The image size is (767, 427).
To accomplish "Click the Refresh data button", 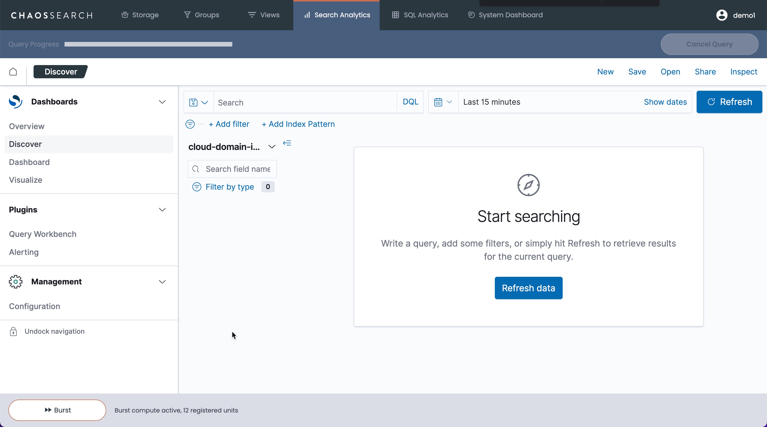I will pyautogui.click(x=528, y=288).
